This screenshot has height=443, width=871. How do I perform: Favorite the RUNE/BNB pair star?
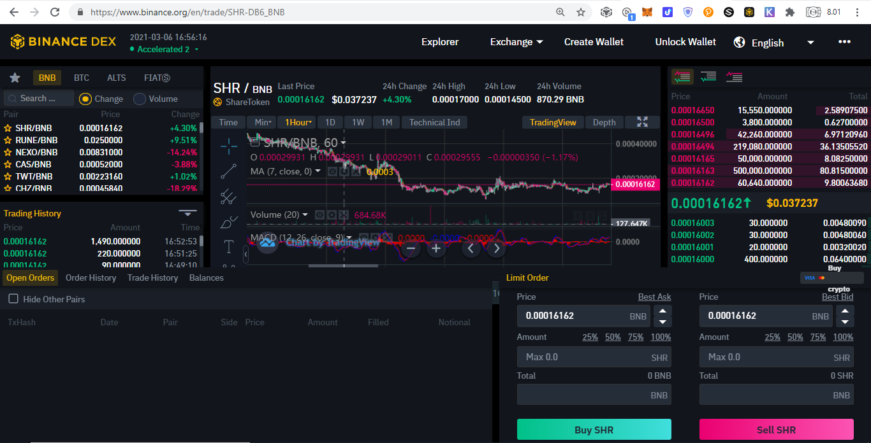tap(8, 140)
